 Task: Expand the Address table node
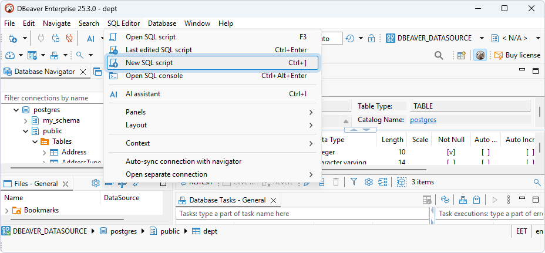tap(44, 152)
